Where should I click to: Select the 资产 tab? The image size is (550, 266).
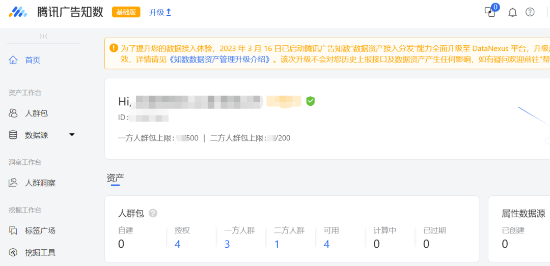(x=115, y=178)
